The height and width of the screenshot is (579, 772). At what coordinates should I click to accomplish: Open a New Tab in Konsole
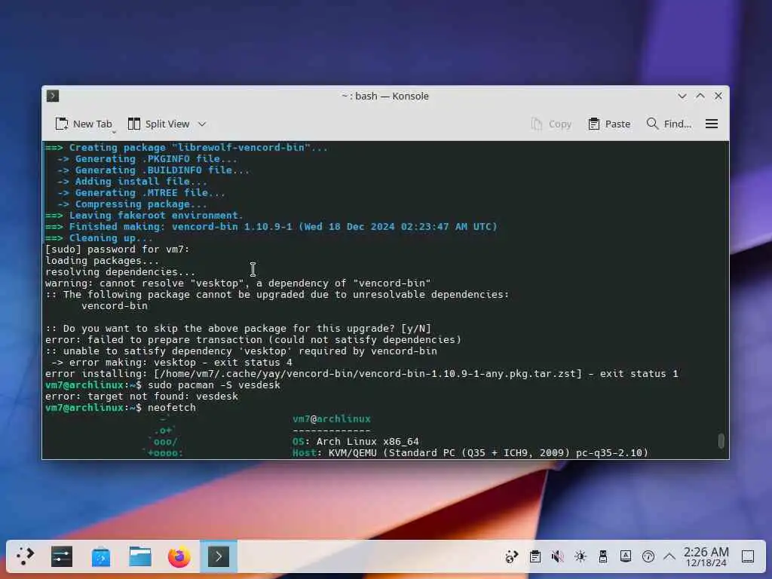tap(84, 124)
